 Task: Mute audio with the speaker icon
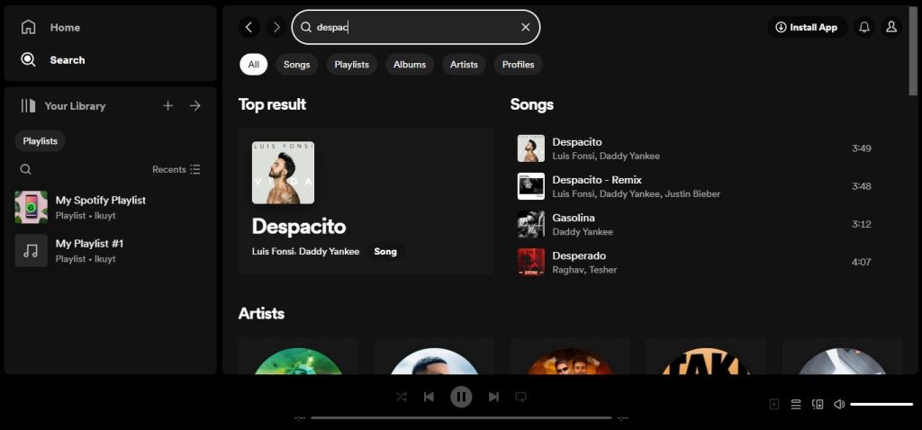point(839,404)
